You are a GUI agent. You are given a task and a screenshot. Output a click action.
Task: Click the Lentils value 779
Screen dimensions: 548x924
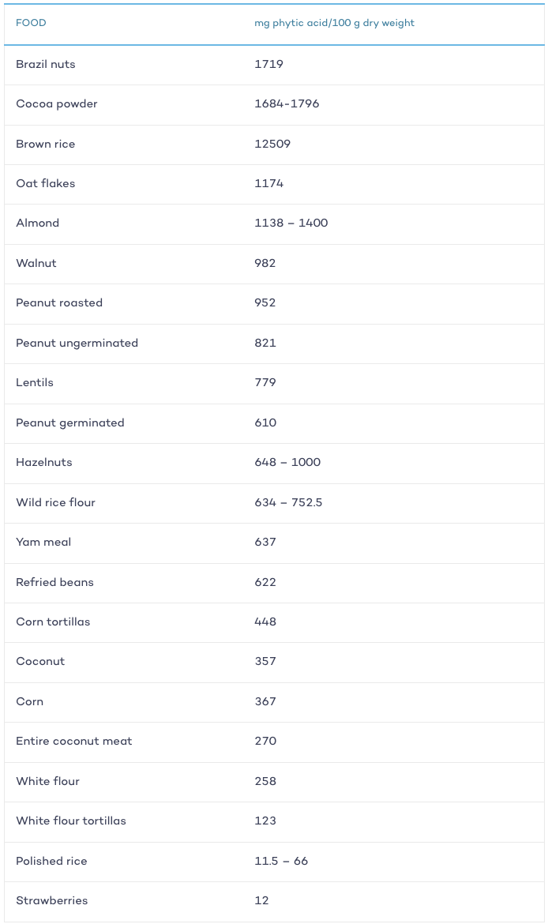coord(265,382)
